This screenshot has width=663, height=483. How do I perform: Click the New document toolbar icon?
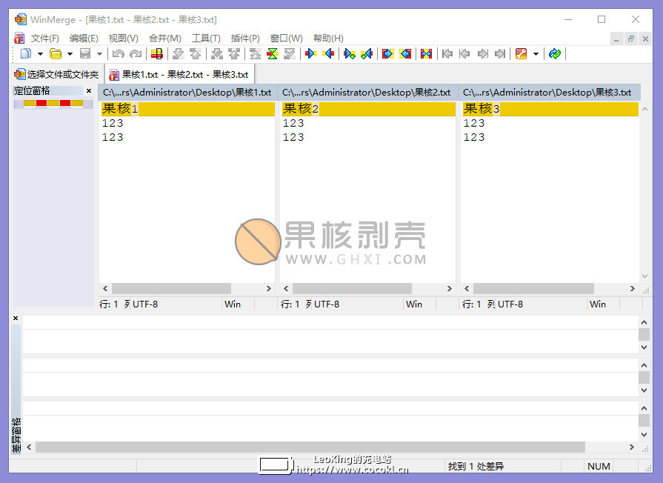coord(26,54)
